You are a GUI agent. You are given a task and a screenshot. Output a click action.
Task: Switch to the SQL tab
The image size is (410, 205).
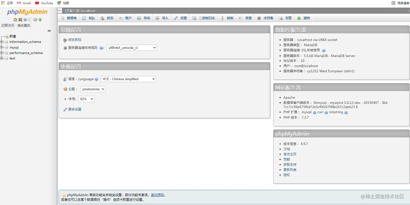[89, 18]
